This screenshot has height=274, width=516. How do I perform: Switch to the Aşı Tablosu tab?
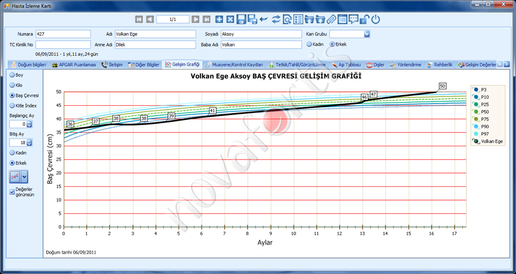click(346, 65)
